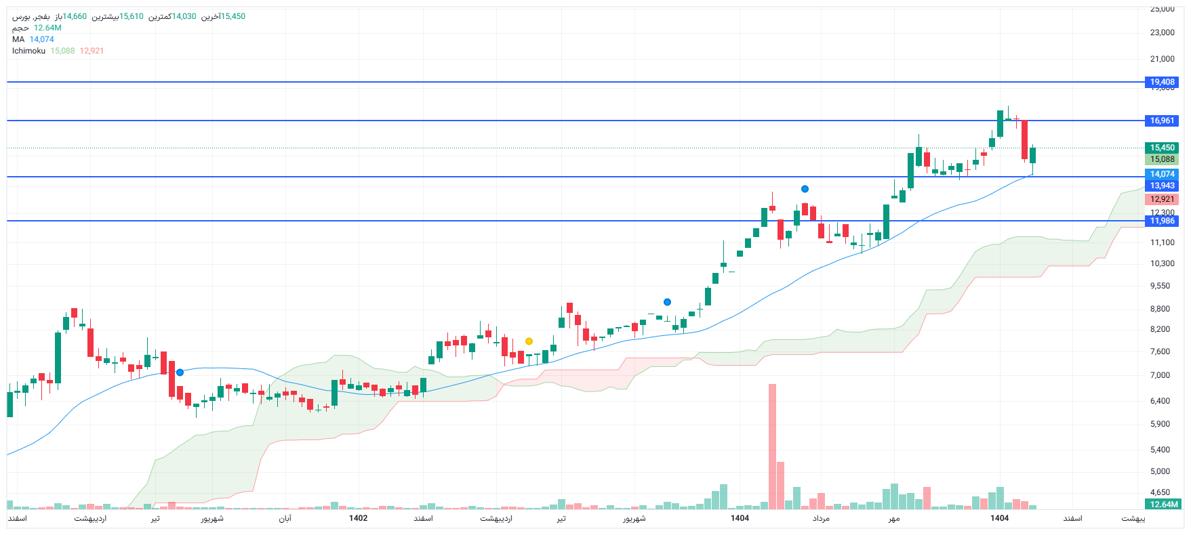The width and height of the screenshot is (1191, 535).
Task: Click the 11,986 support line price tag
Action: click(1162, 221)
